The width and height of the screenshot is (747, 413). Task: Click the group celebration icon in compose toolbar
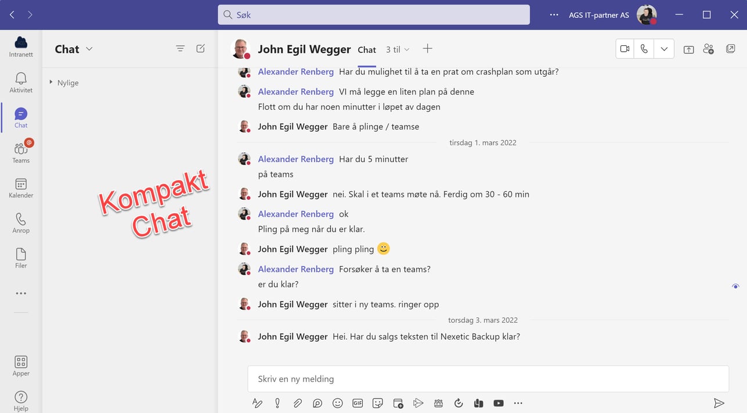click(x=438, y=403)
